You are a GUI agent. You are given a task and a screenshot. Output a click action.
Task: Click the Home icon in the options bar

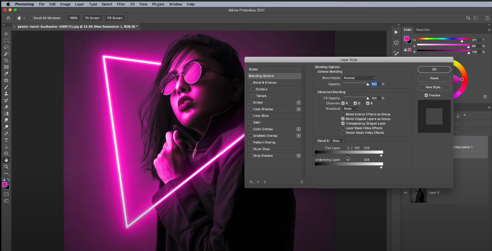pyautogui.click(x=9, y=18)
